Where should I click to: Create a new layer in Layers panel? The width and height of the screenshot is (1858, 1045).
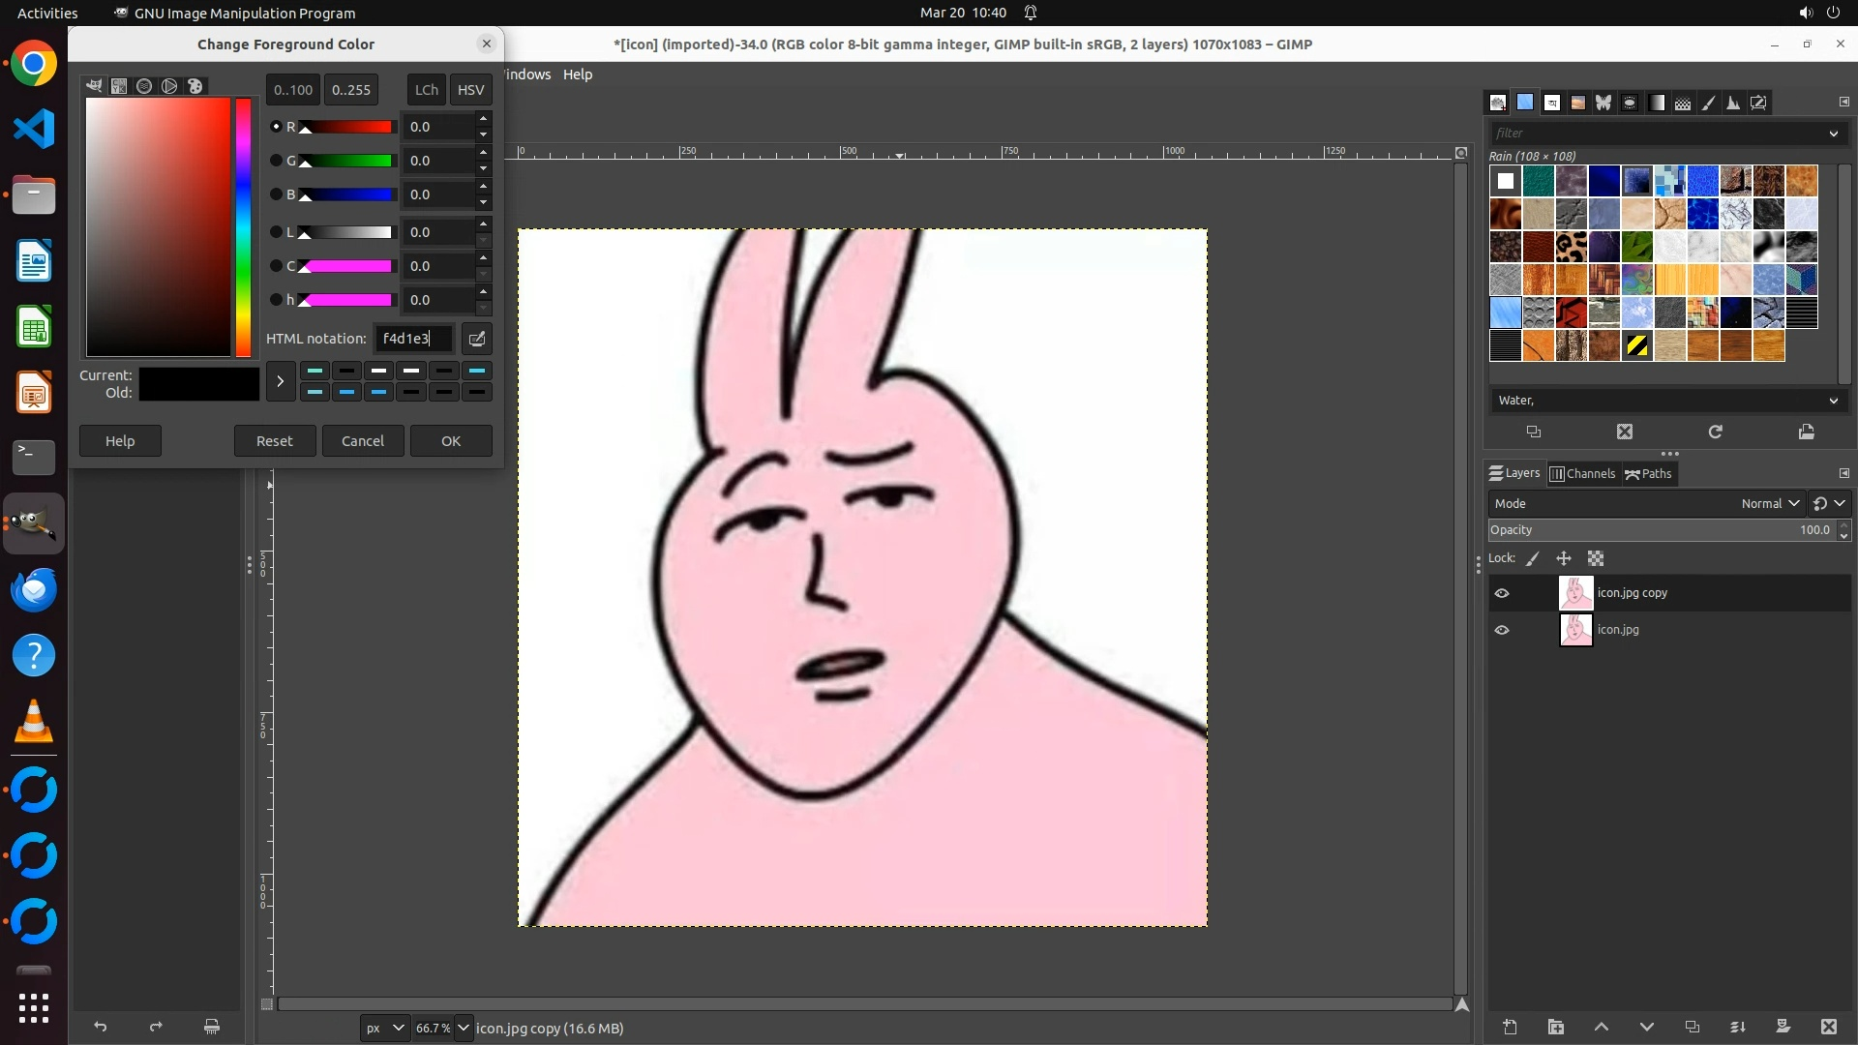[x=1510, y=1027]
